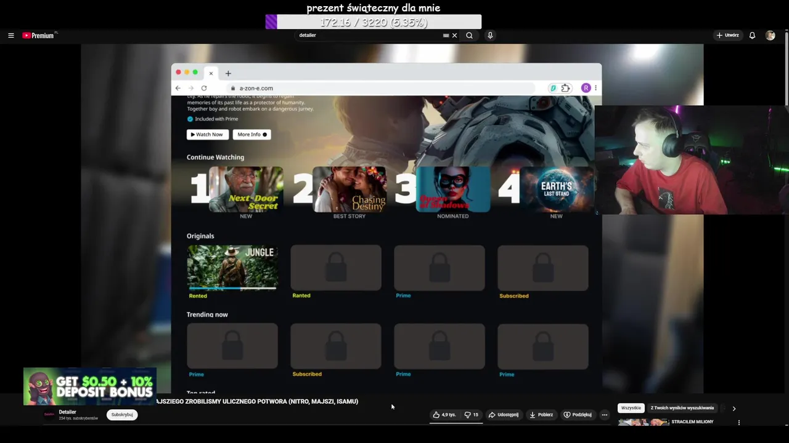This screenshot has width=789, height=443.
Task: Click the locked Originals tile labeled Subscribed
Action: point(543,268)
